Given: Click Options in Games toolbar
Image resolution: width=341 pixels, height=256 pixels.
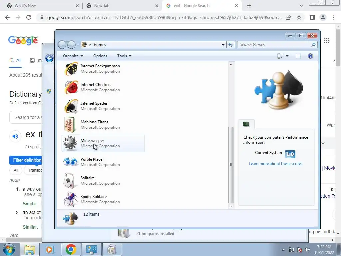Looking at the screenshot, I should pos(100,56).
